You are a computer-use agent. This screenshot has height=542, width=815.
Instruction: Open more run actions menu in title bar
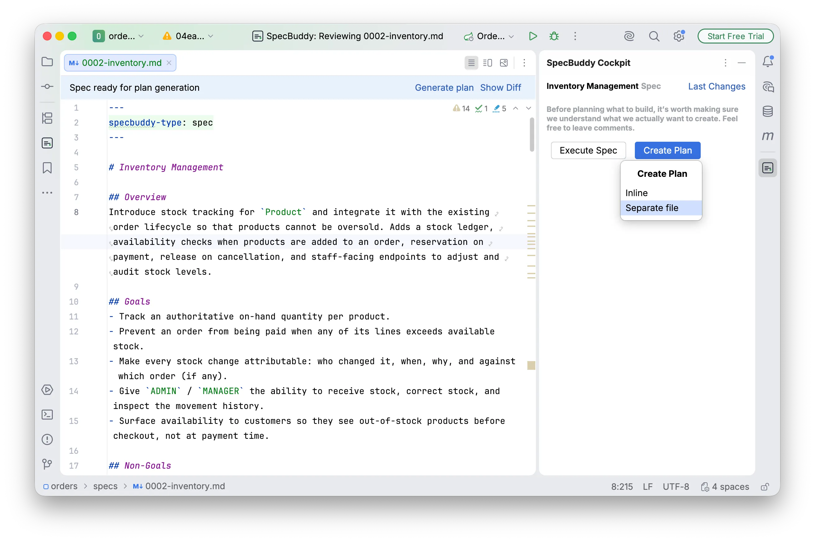point(575,36)
